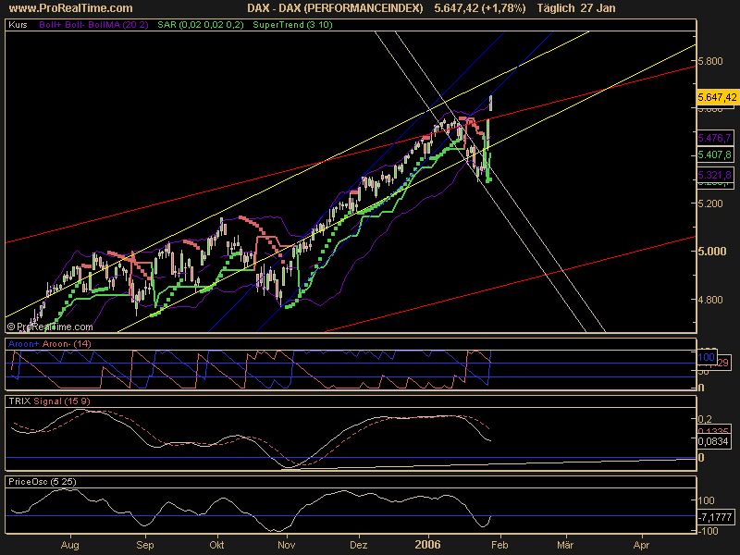Click the 4.800 price axis label
Viewport: 740px width, 555px height.
point(709,300)
